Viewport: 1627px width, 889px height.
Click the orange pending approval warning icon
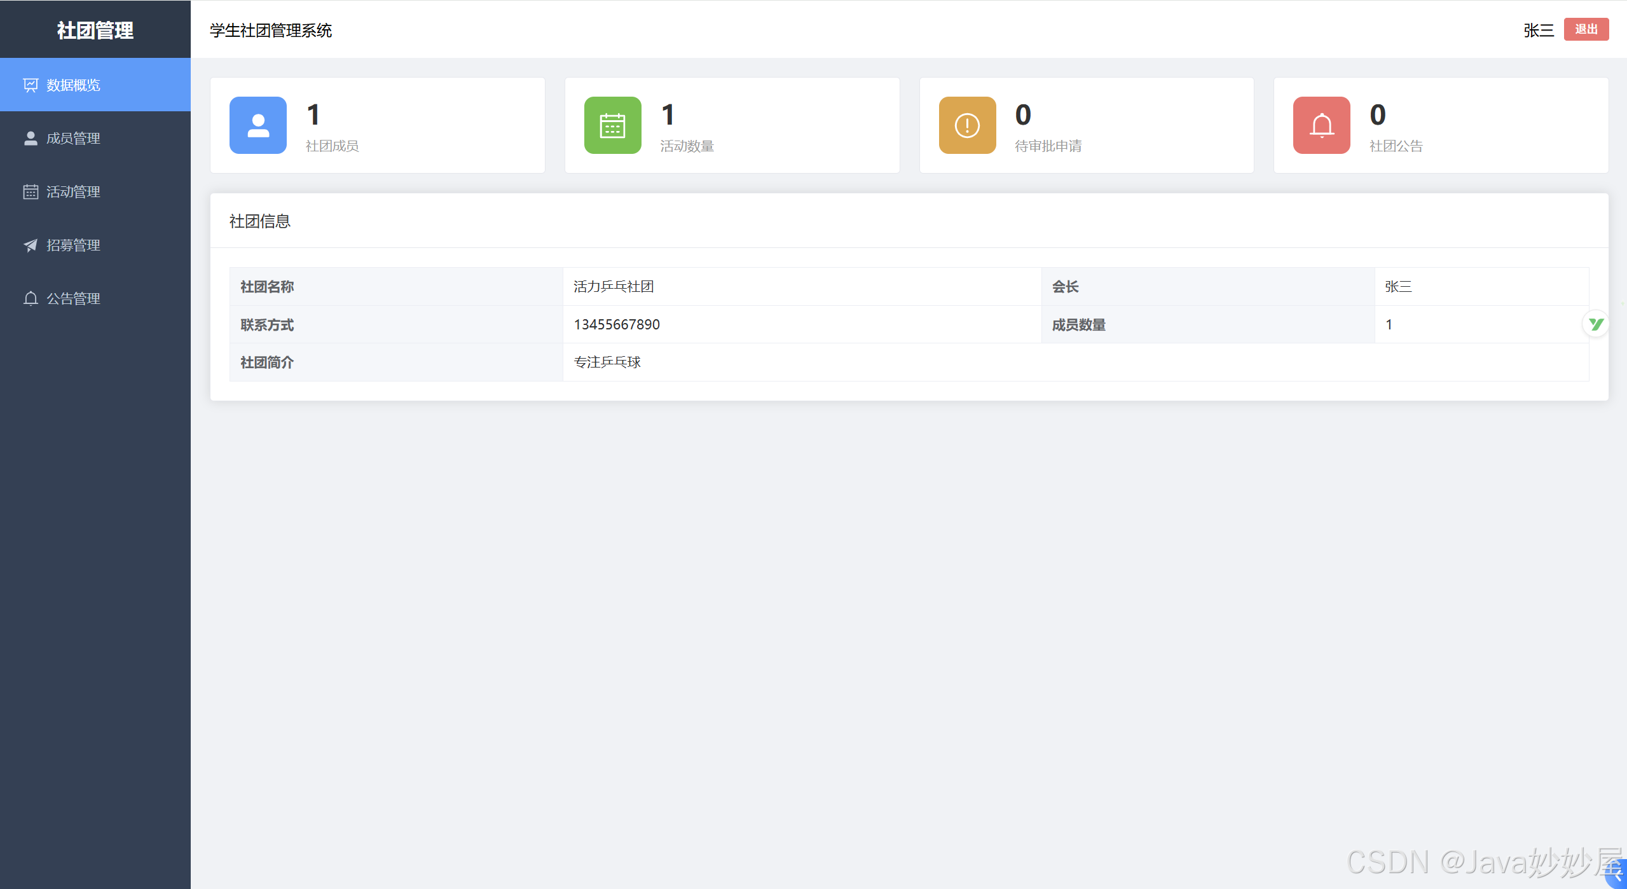coord(968,125)
